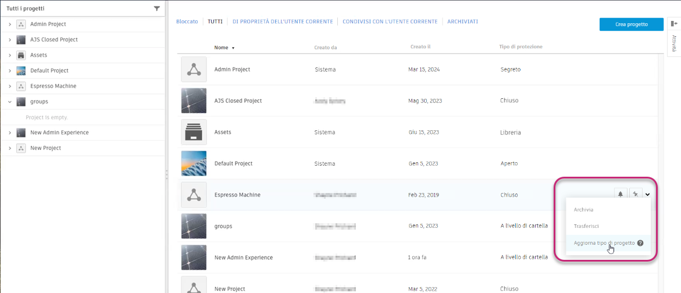The image size is (681, 293).
Task: Click Espresso Machine thumbnail in the table
Action: tap(194, 195)
